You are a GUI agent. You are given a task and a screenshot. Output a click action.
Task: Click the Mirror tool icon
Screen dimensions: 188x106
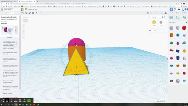[165, 13]
